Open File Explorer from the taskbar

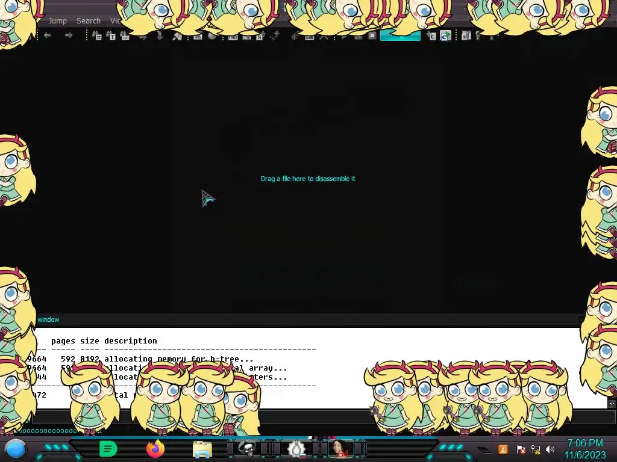click(x=202, y=449)
